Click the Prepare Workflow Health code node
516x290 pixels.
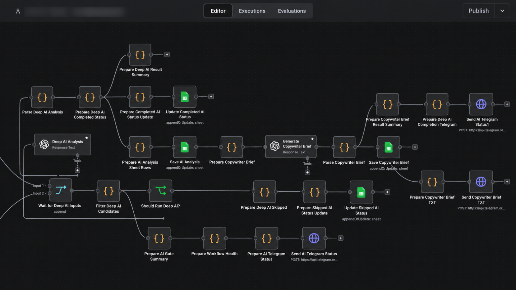[214, 238]
